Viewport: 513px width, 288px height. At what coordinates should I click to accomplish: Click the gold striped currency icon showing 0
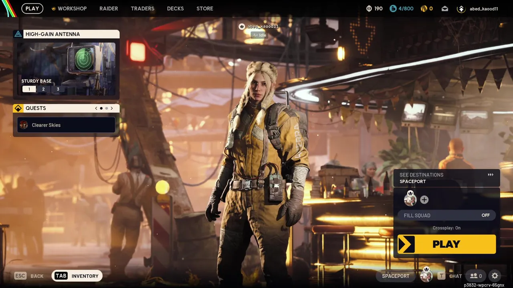(x=424, y=8)
